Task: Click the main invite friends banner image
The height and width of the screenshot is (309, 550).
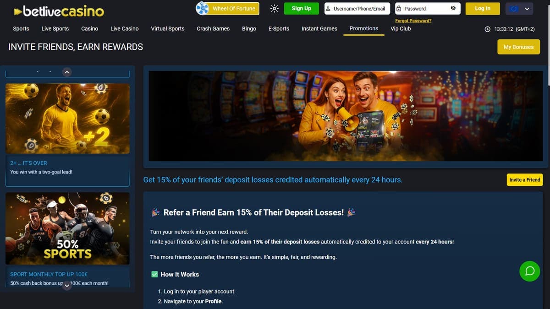Action: point(346,116)
